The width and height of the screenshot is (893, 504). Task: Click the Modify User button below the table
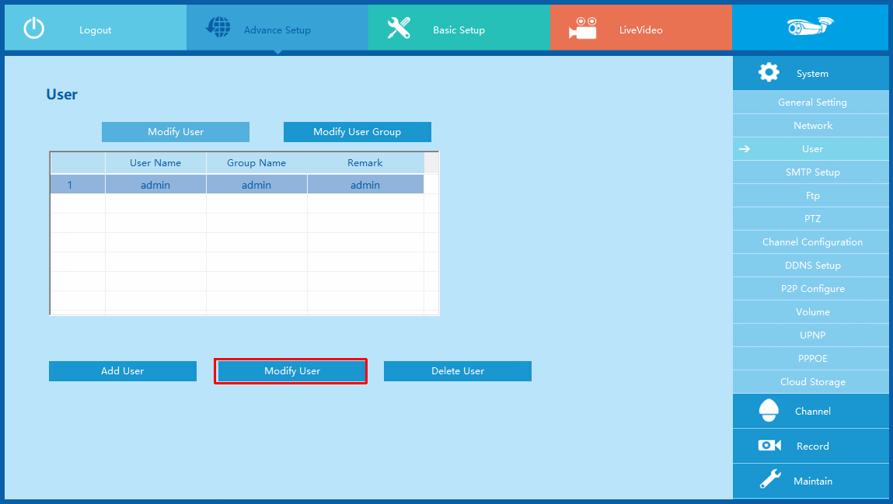pyautogui.click(x=291, y=371)
